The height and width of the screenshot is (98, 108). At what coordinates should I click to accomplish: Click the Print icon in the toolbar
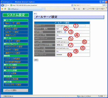pos(83,9)
